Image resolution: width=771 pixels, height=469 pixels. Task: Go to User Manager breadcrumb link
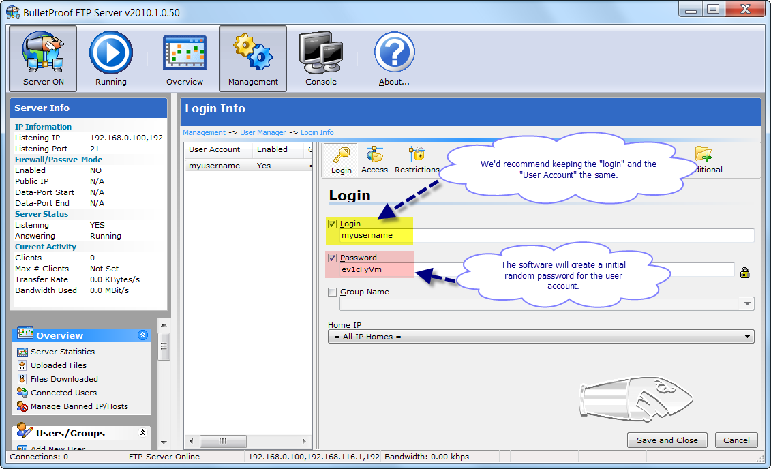click(x=263, y=132)
